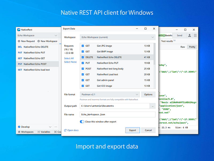
Task: Select NativeRest Echo load test in sidebar
Action: tap(37, 70)
